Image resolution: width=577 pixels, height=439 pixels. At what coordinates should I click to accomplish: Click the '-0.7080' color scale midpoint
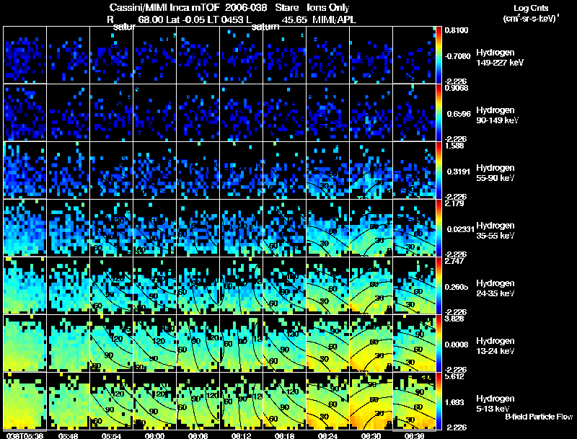(x=457, y=56)
